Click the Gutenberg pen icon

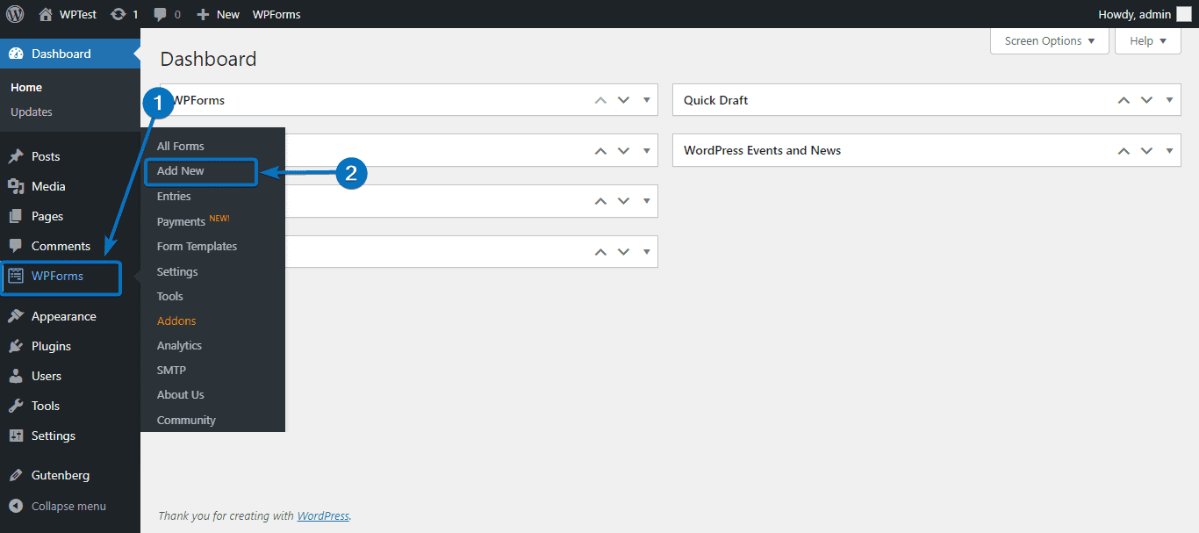tap(16, 475)
